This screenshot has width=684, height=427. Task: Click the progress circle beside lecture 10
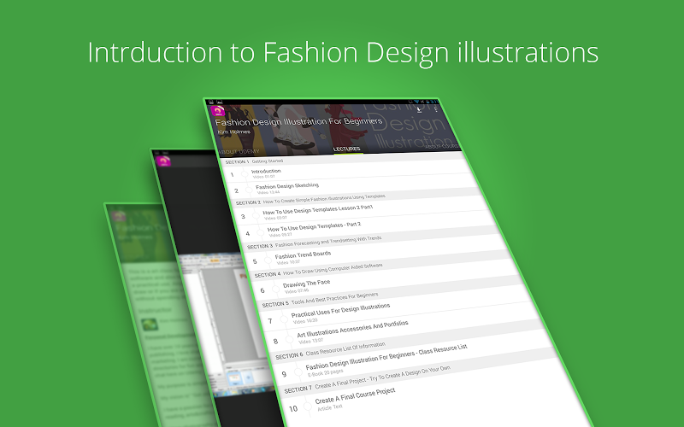coord(308,407)
